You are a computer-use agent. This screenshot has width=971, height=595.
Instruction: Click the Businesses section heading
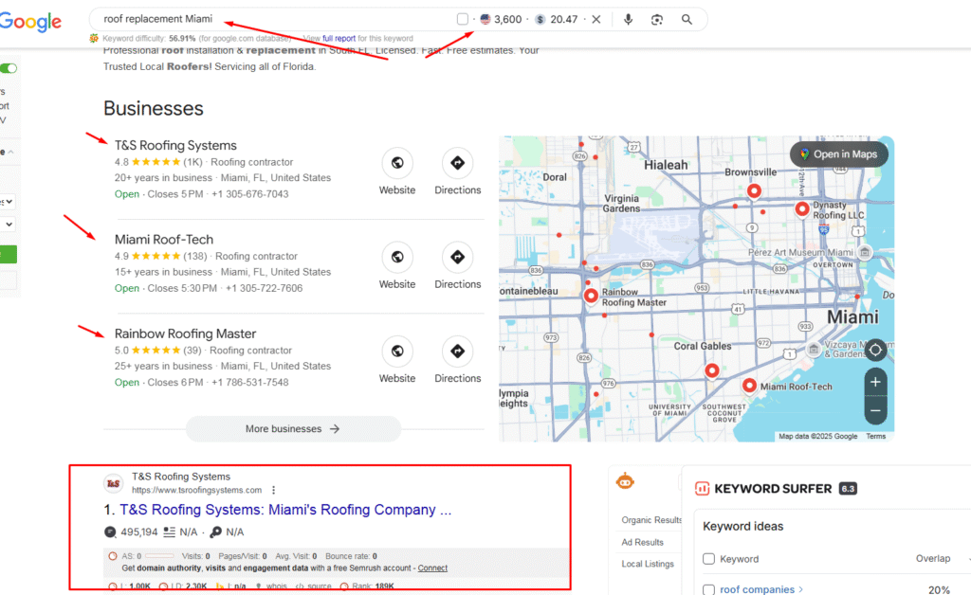tap(153, 108)
